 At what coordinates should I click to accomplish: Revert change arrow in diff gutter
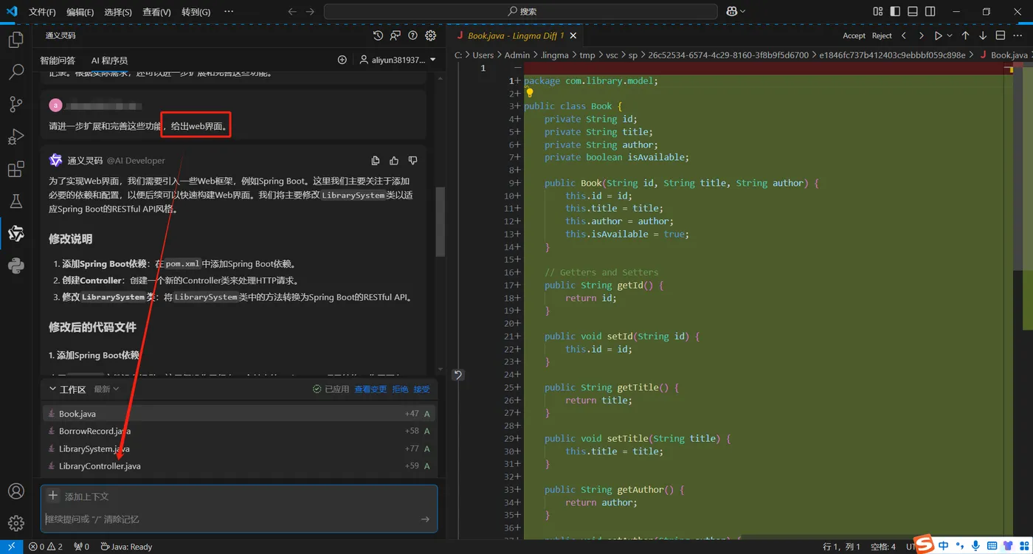pos(457,375)
